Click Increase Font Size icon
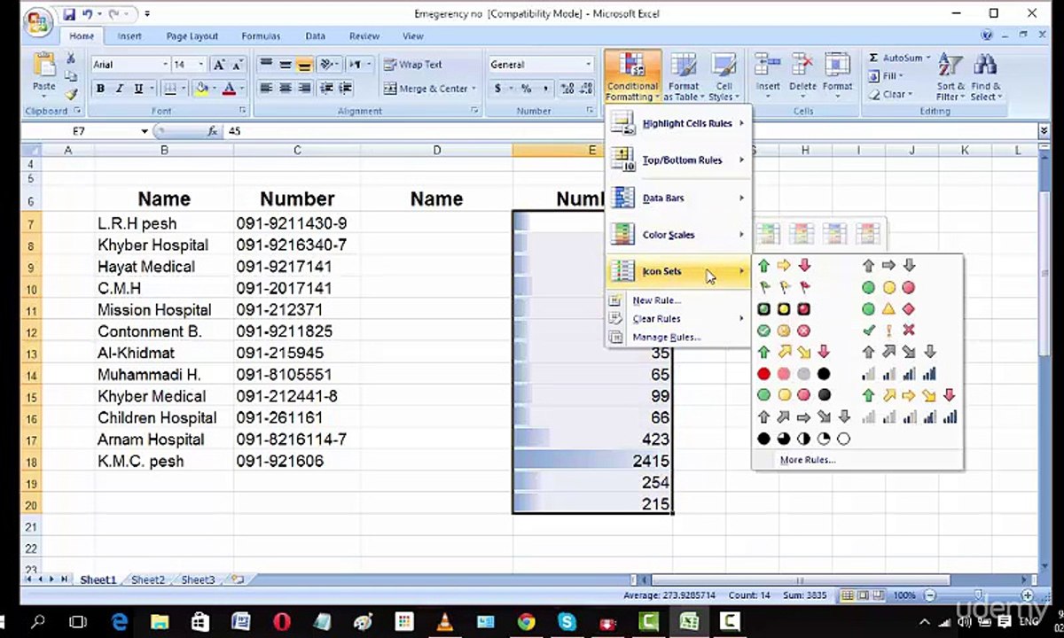The width and height of the screenshot is (1064, 638). pyautogui.click(x=219, y=65)
